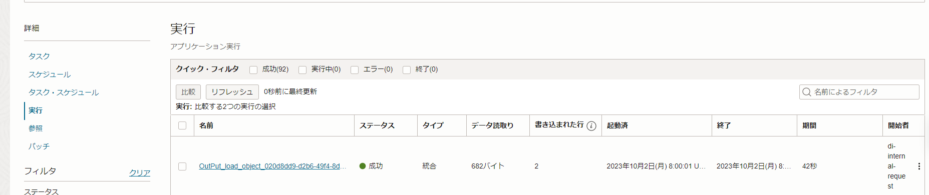Focus the 名前によるフィルタ search field
The width and height of the screenshot is (929, 195).
[x=859, y=92]
